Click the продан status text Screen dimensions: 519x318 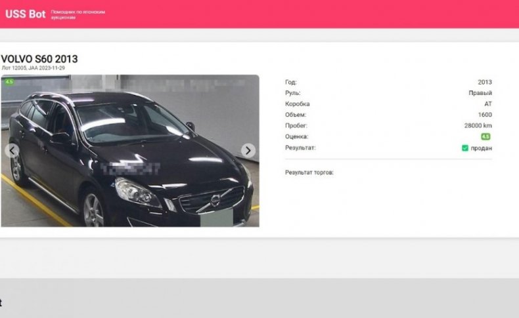tap(482, 148)
